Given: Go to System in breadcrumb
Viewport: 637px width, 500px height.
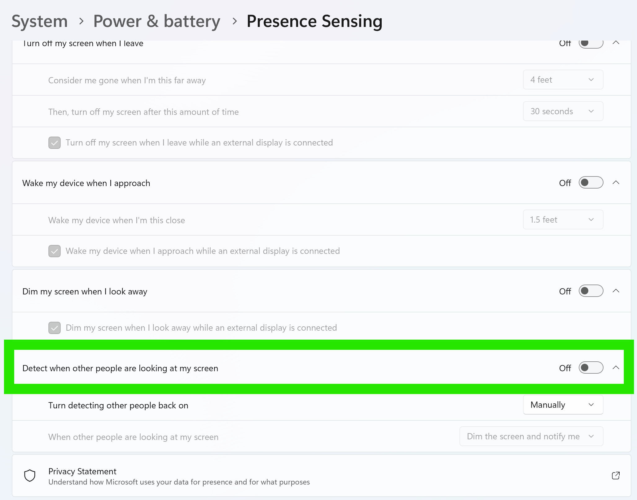Looking at the screenshot, I should [x=40, y=21].
